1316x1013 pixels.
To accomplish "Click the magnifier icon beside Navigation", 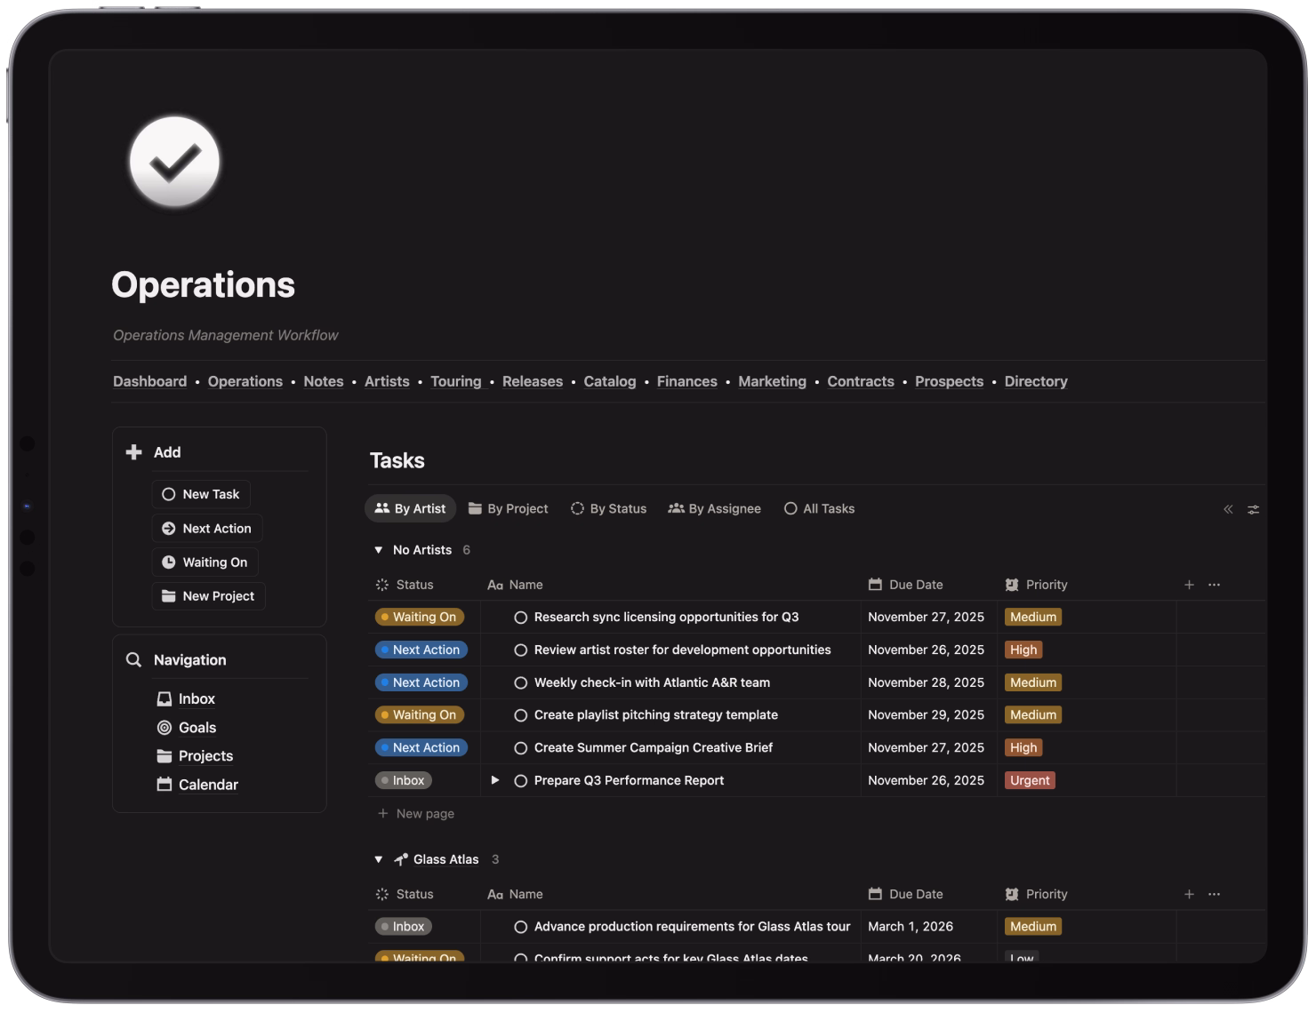I will coord(134,659).
